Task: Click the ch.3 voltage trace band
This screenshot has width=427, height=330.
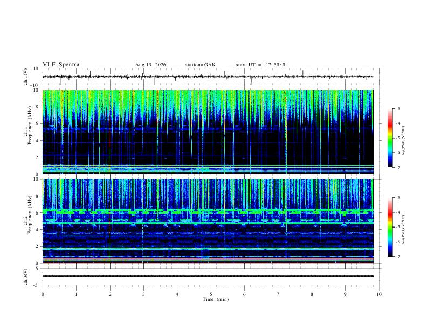Action: pyautogui.click(x=208, y=276)
